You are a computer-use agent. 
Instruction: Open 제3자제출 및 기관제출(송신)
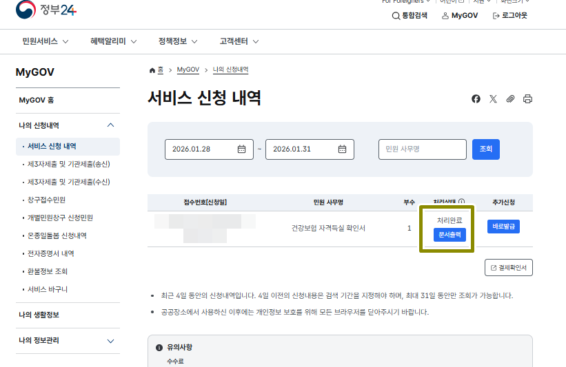[x=68, y=164]
